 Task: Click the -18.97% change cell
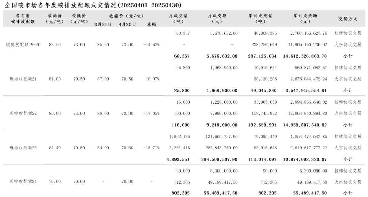click(152, 79)
